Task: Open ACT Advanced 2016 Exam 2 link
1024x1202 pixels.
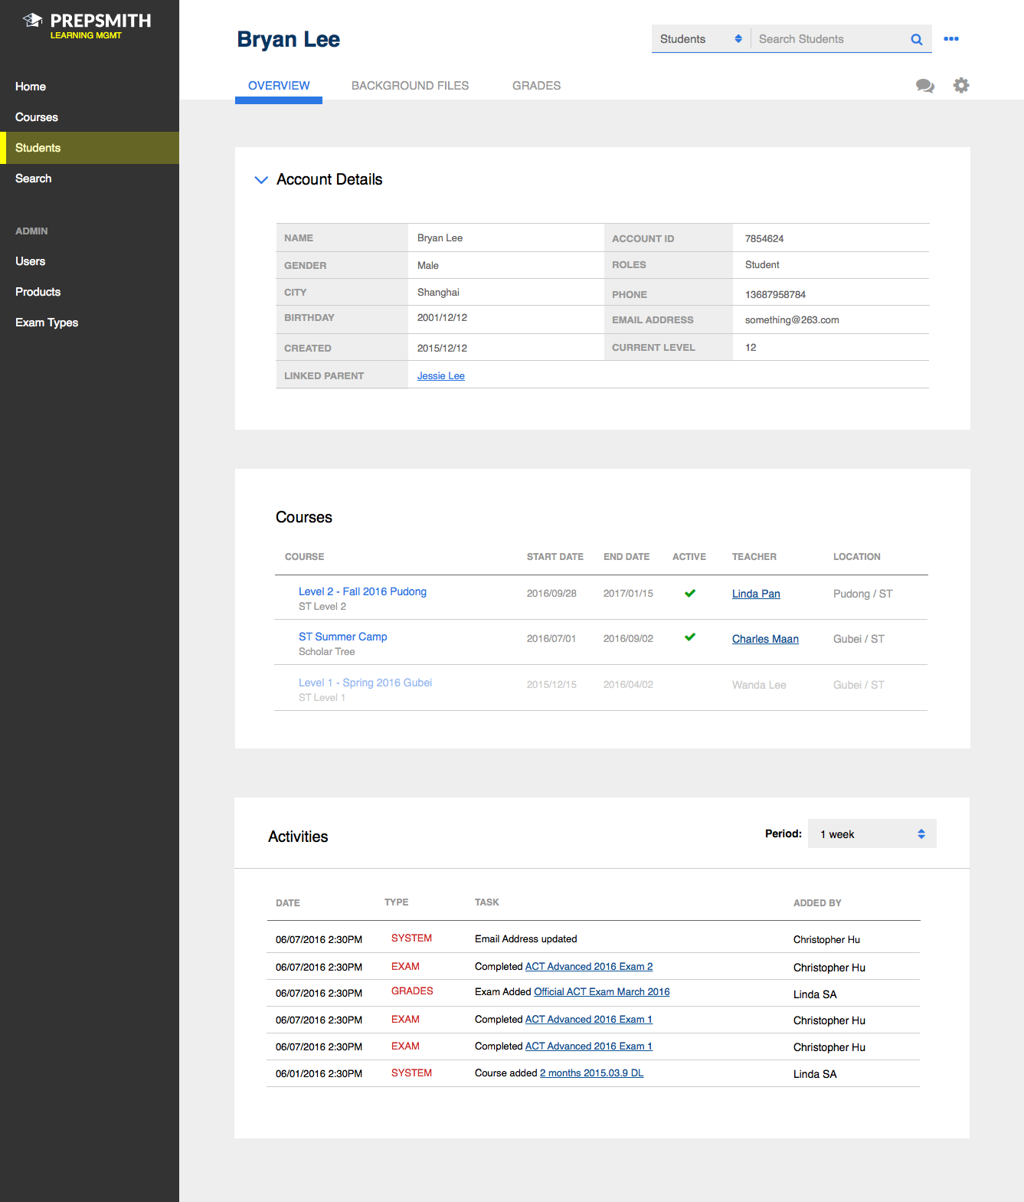Action: [x=589, y=967]
